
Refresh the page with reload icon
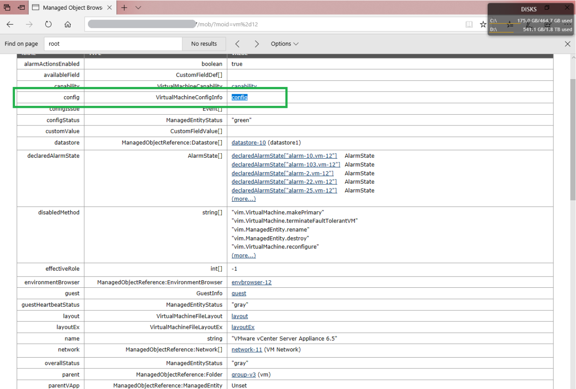(x=48, y=24)
